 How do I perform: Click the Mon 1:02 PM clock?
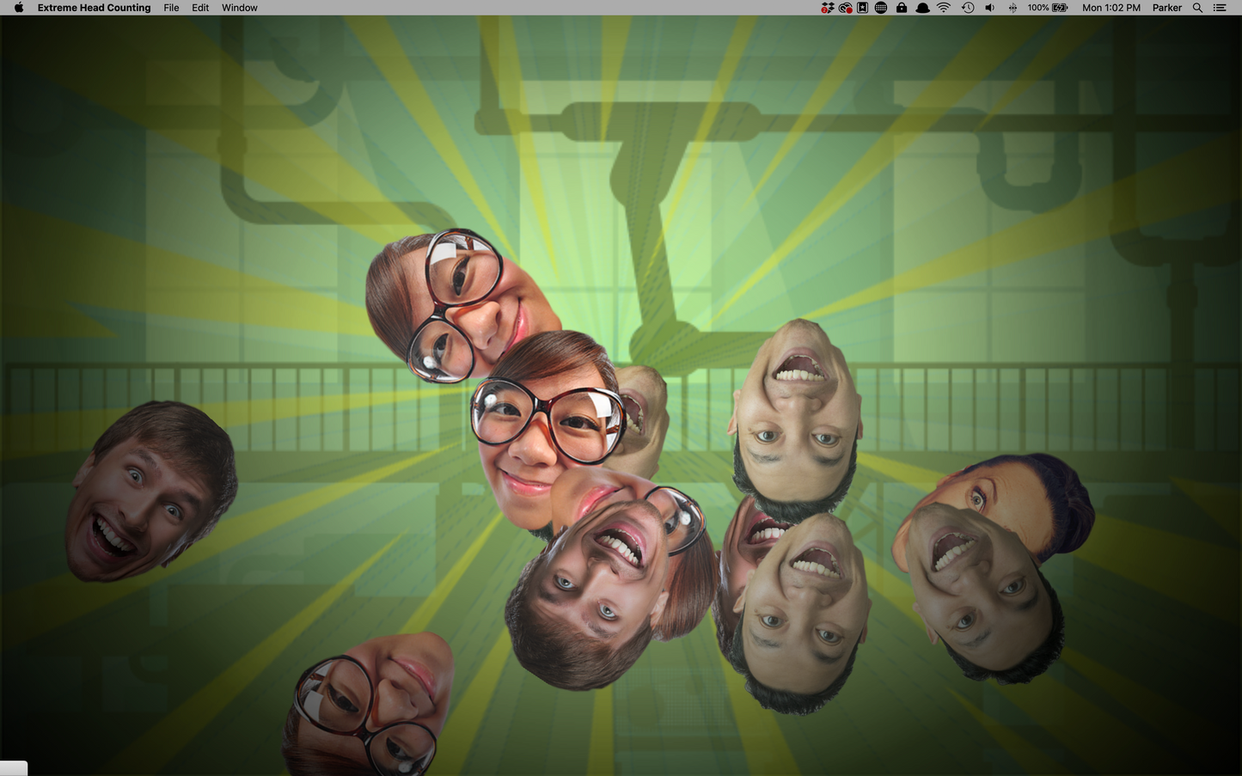point(1111,8)
